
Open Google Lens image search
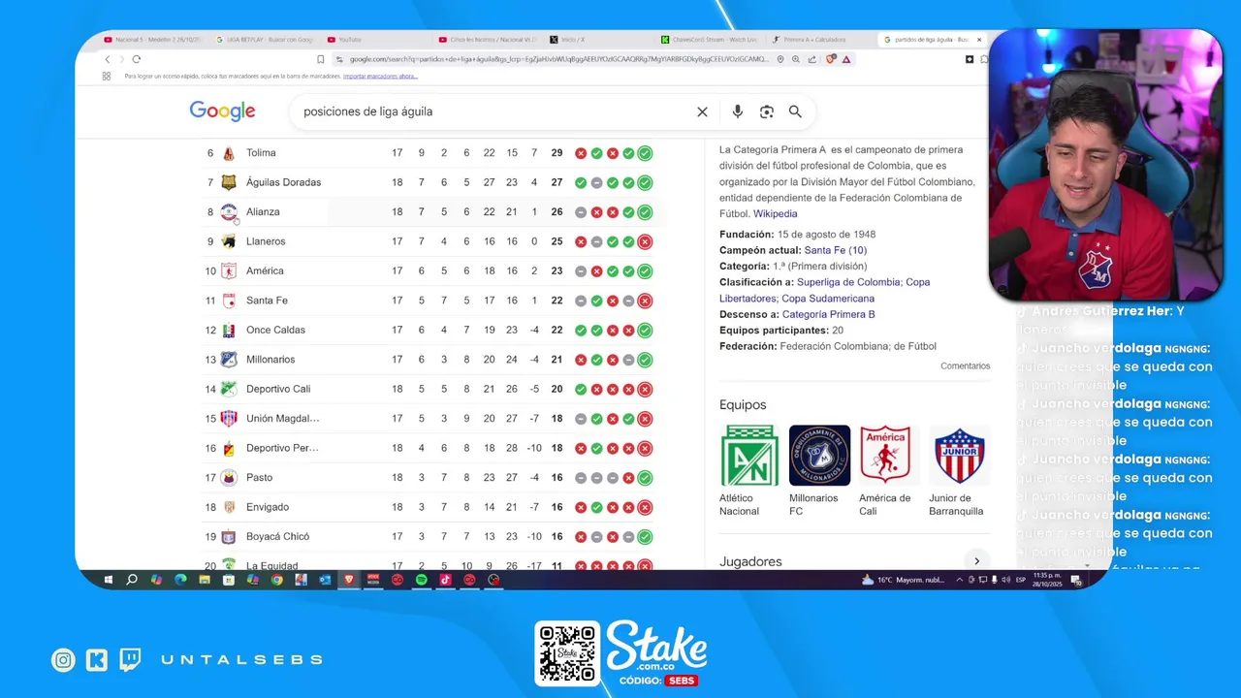pyautogui.click(x=767, y=111)
